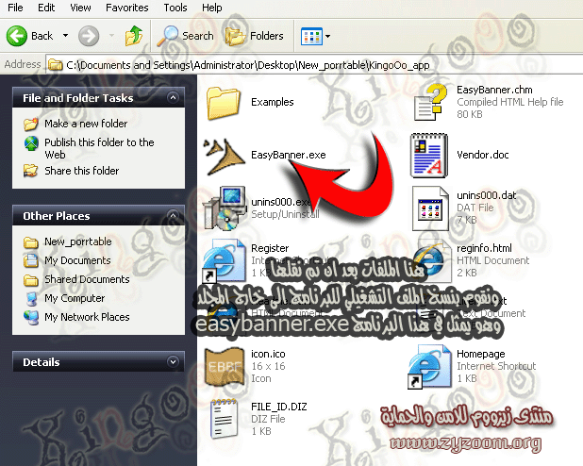Select the Vendor.doc document icon

pos(429,156)
